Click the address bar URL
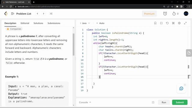This screenshot has height=108, width=192. coord(39,7)
